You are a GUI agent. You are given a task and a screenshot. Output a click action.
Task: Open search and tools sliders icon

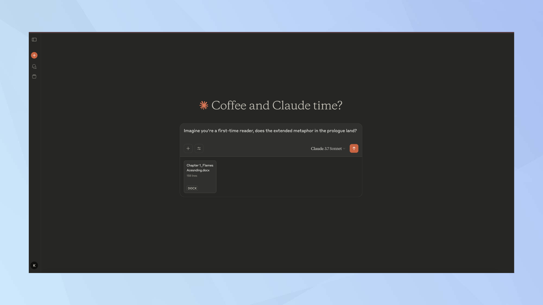[199, 148]
